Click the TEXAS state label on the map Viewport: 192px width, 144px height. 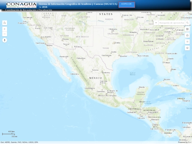(x=106, y=48)
